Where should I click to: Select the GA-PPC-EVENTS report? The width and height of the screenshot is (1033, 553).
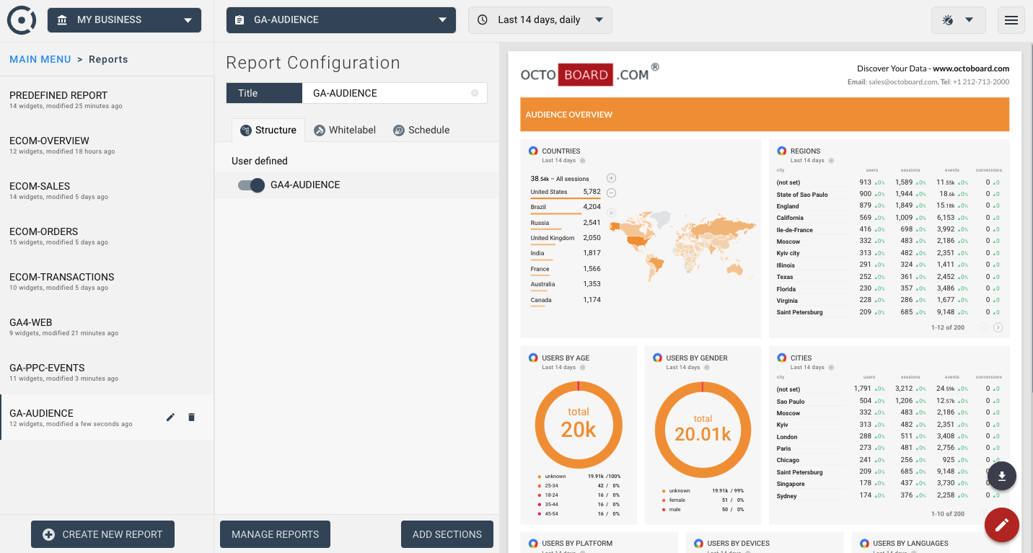pyautogui.click(x=107, y=372)
